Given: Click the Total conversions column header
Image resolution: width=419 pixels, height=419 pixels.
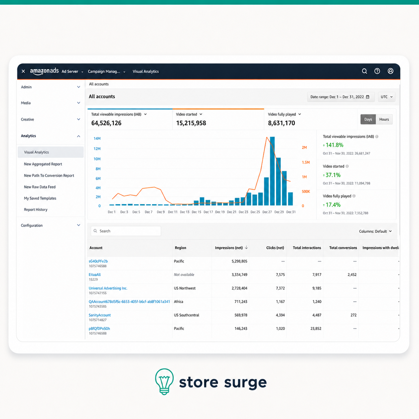Looking at the screenshot, I should (x=343, y=248).
